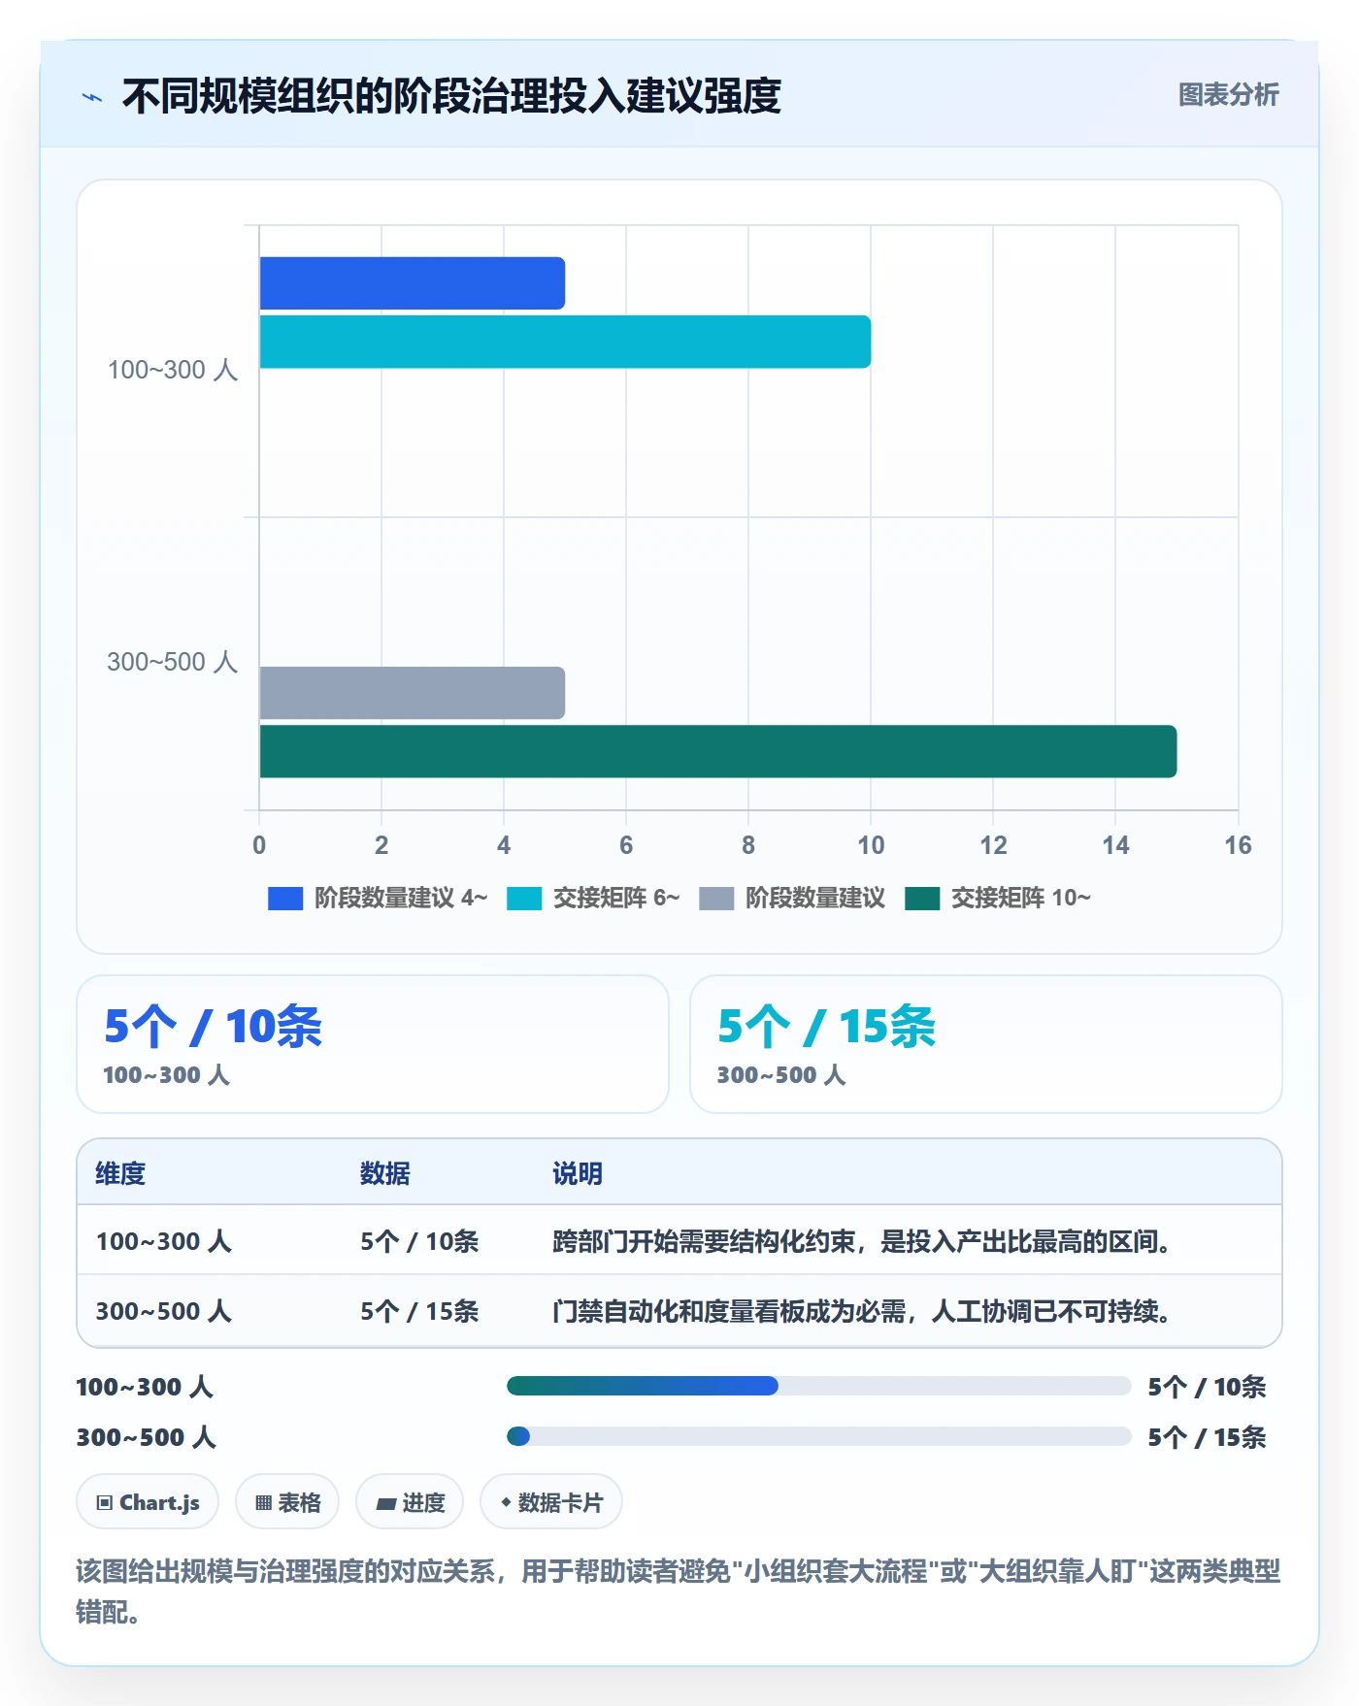Click the dark green bar for 300~500 人

coord(717,751)
